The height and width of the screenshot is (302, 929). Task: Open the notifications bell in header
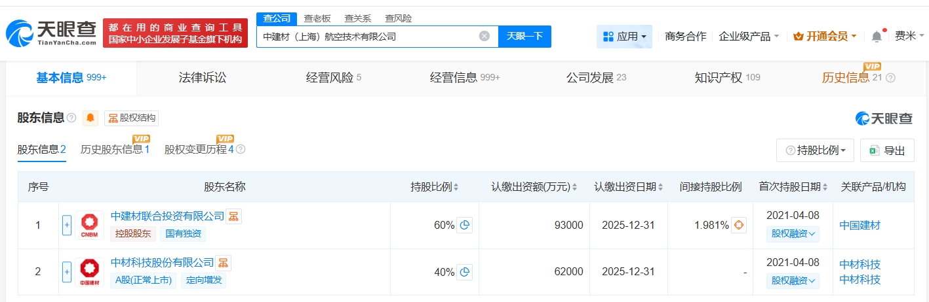[877, 37]
